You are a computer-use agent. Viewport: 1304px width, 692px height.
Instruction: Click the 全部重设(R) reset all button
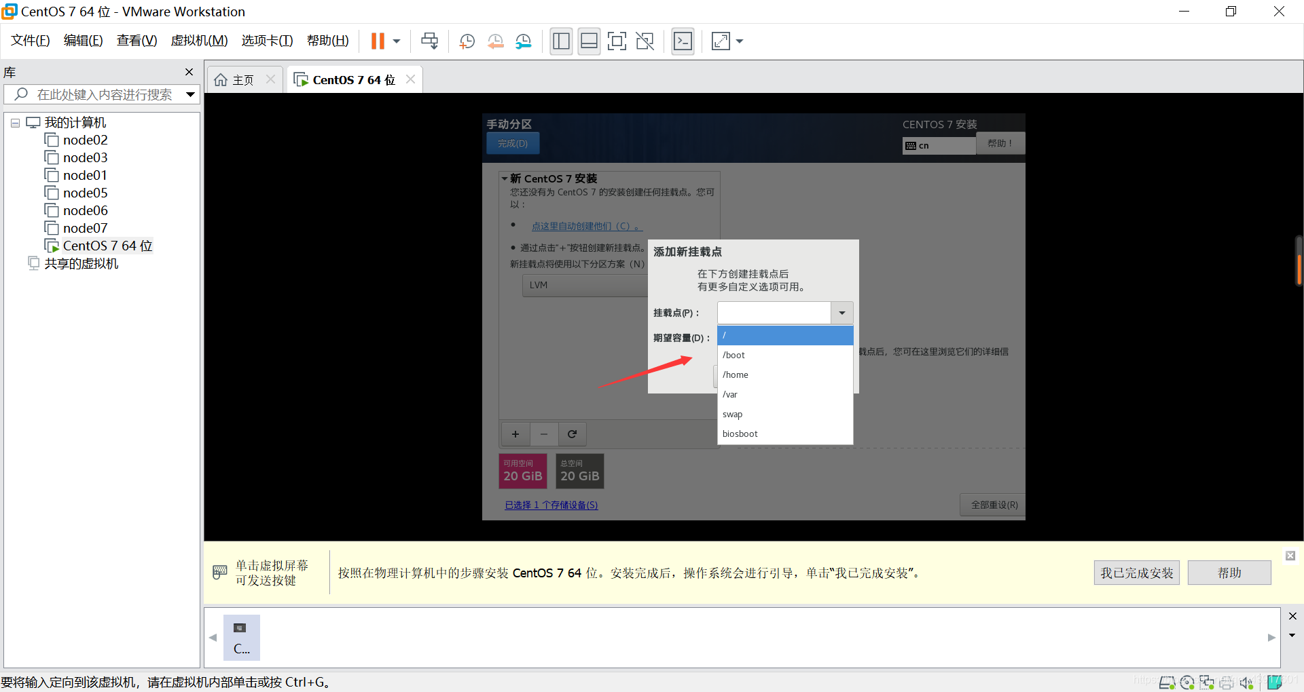pos(994,505)
